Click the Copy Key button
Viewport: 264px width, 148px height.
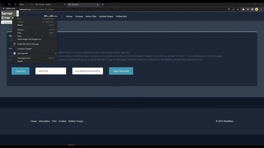click(21, 71)
